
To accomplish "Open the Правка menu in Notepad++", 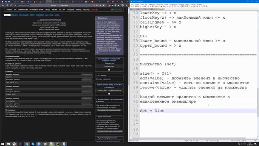I will coord(137,4).
